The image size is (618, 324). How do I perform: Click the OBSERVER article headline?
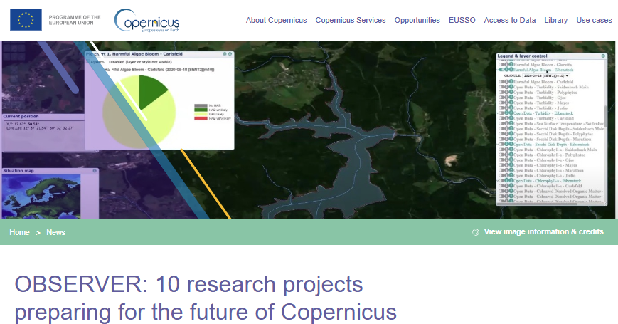(x=206, y=298)
